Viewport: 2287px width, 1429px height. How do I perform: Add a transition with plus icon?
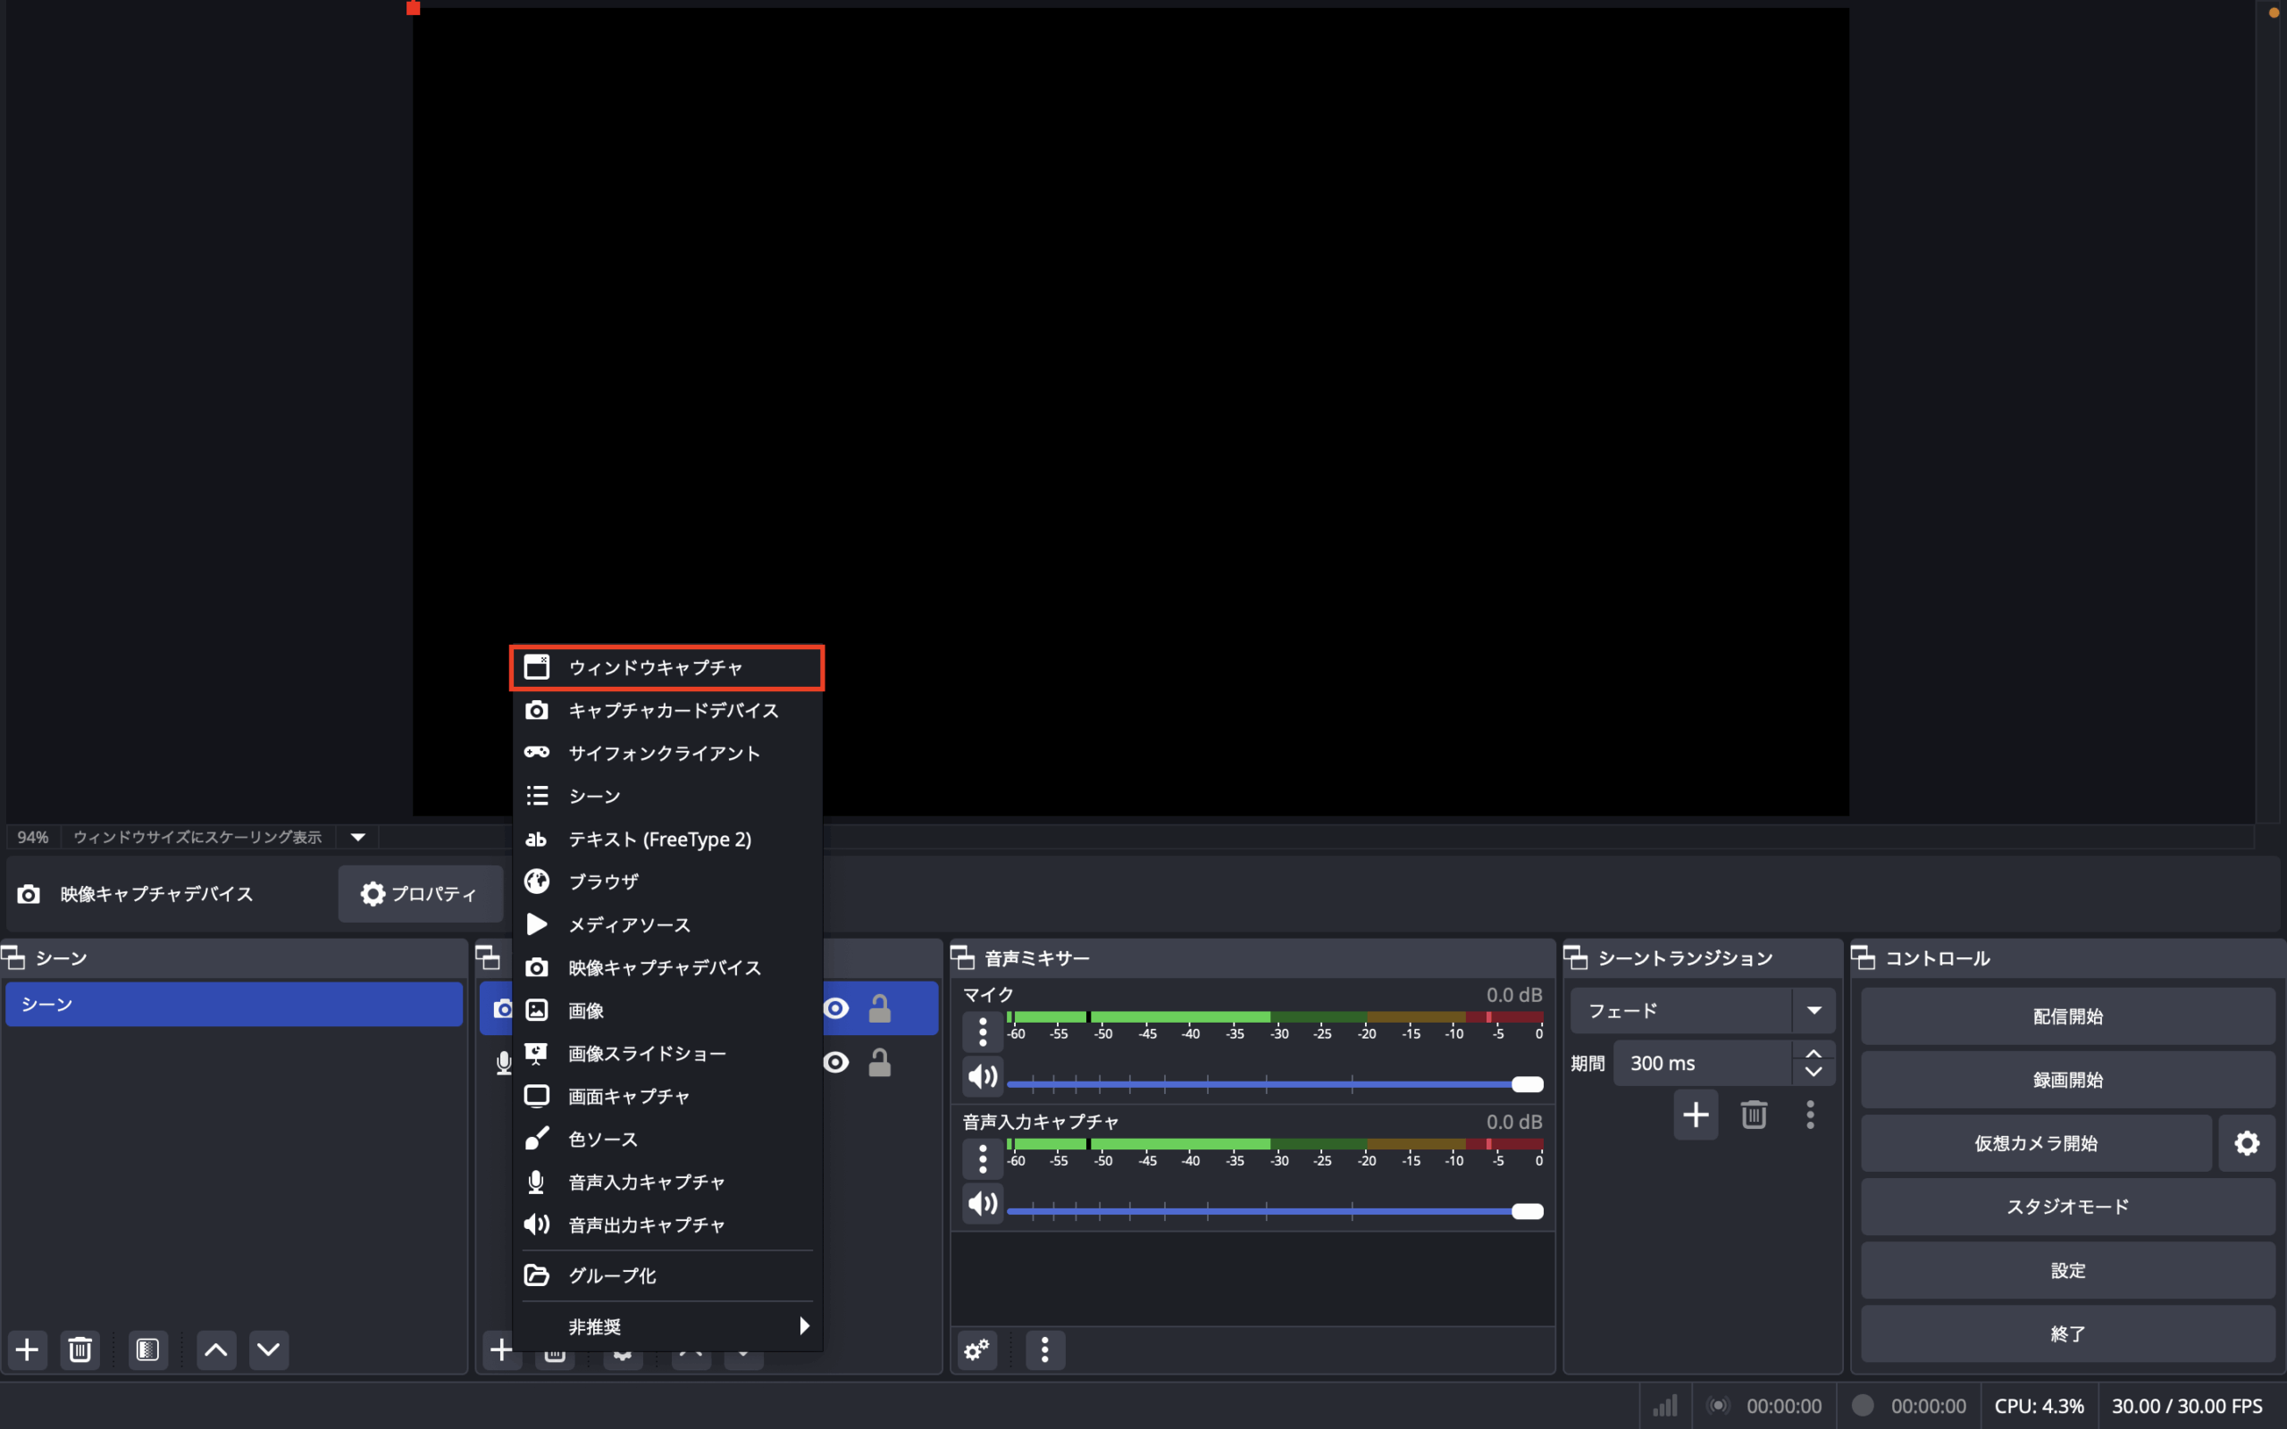pos(1696,1116)
